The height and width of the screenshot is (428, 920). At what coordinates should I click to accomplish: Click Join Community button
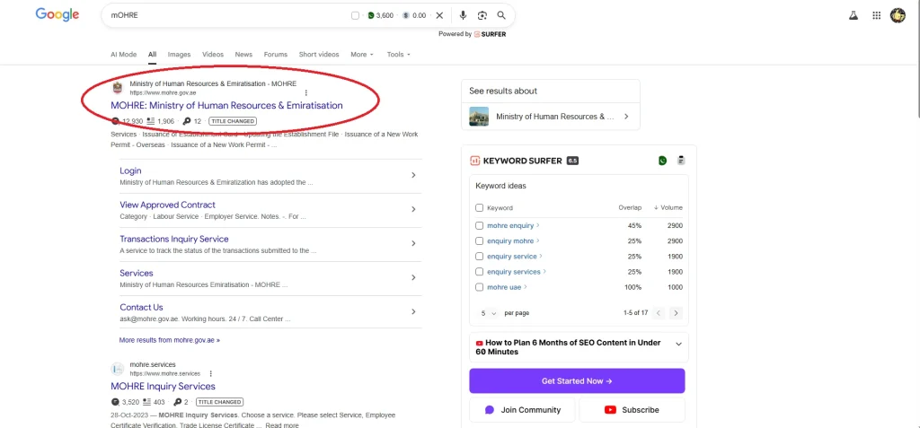point(522,410)
